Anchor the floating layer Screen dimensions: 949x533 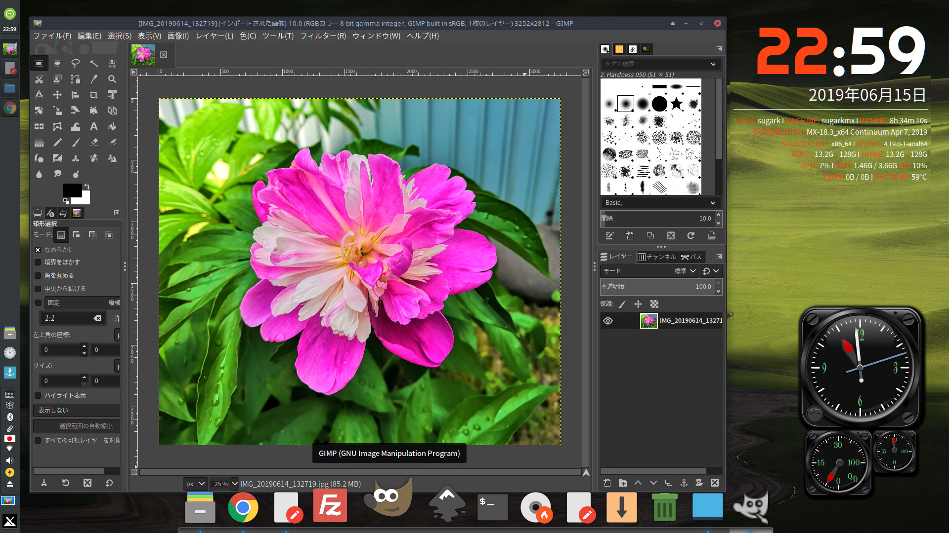(684, 483)
